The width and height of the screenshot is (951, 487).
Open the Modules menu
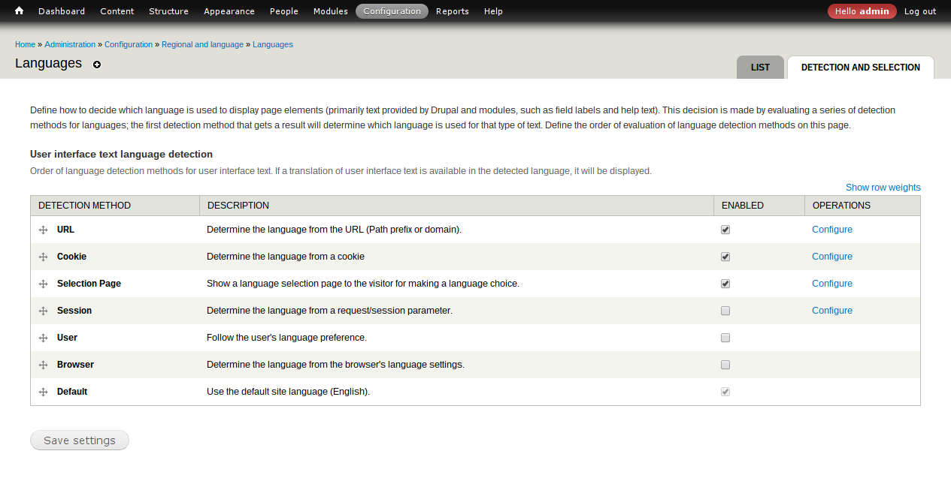point(330,11)
